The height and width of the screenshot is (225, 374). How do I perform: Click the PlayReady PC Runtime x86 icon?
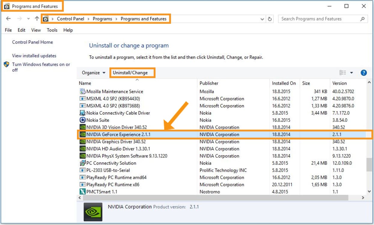click(82, 185)
